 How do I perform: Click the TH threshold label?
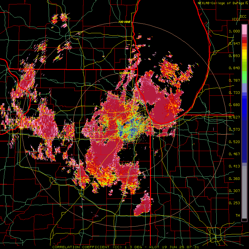pos(238,216)
